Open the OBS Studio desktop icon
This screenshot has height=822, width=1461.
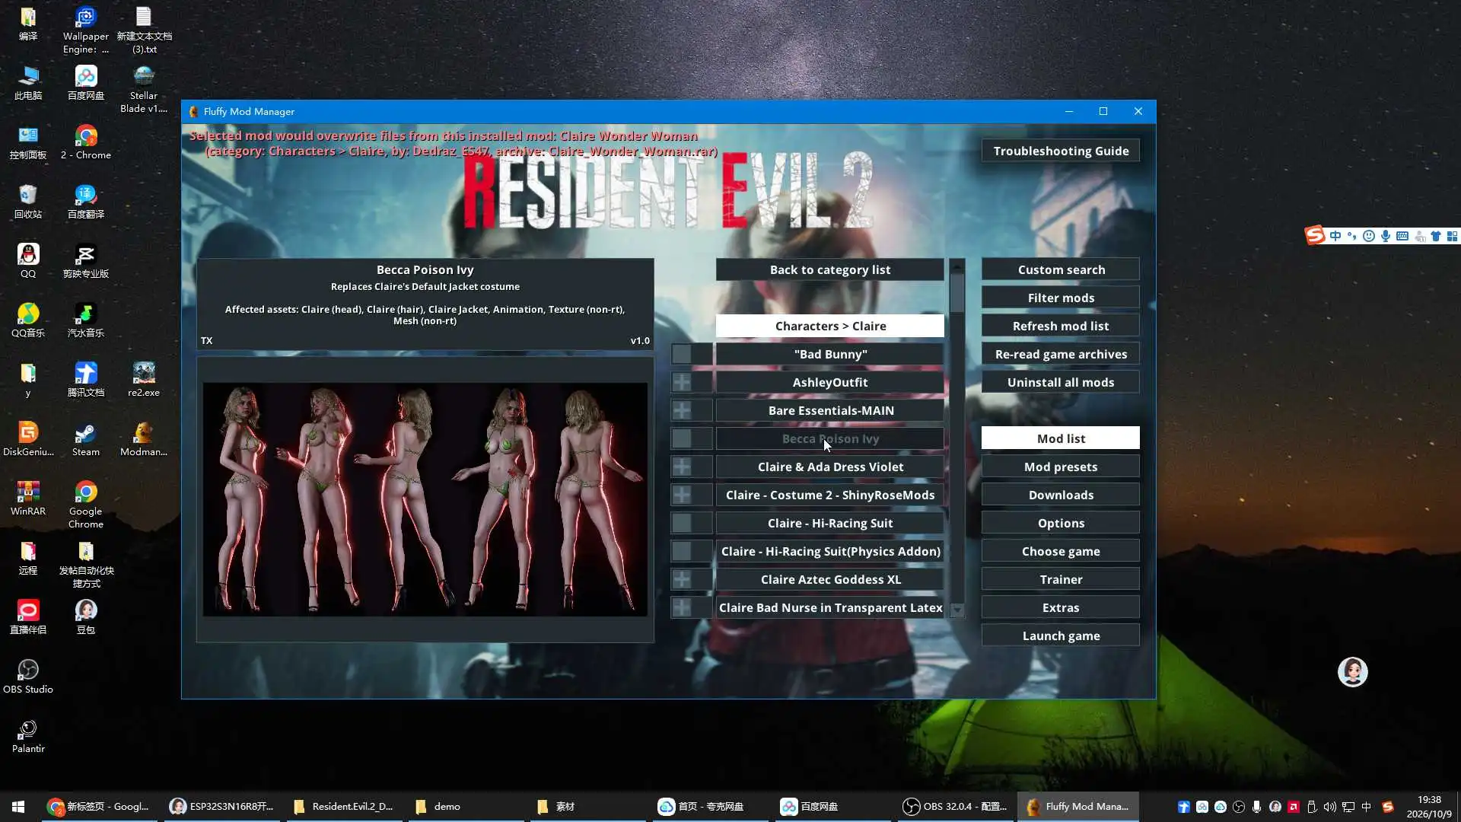pyautogui.click(x=28, y=677)
